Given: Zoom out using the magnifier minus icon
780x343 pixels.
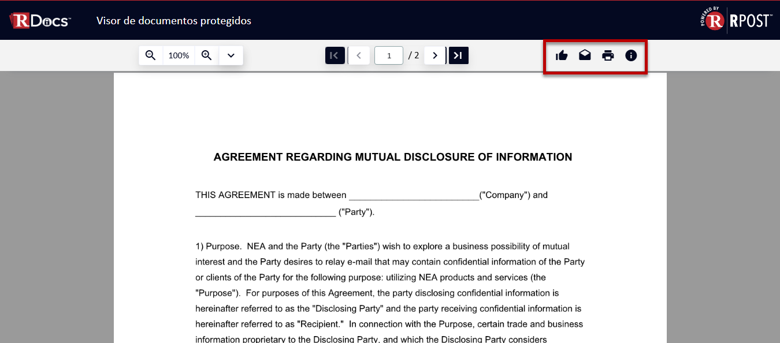Looking at the screenshot, I should [x=151, y=55].
